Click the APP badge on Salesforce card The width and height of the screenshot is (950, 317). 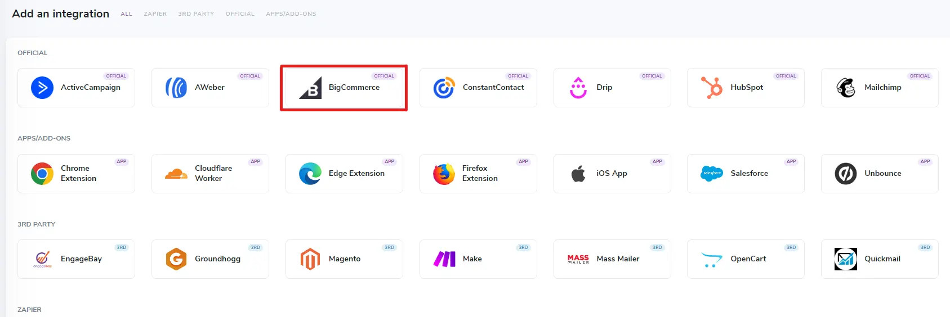tap(791, 162)
